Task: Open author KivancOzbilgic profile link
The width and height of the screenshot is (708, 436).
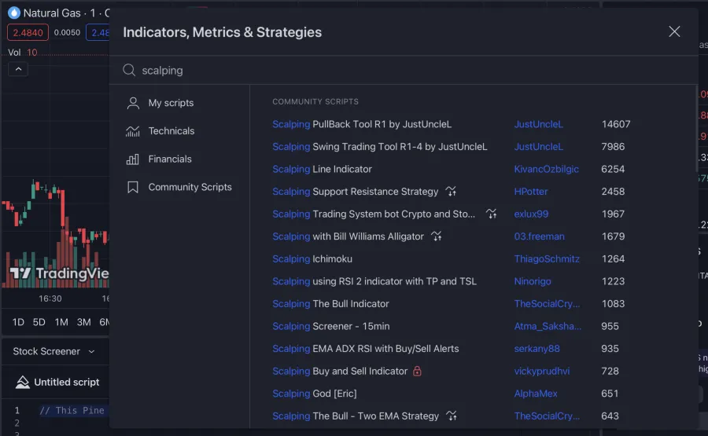Action: pyautogui.click(x=546, y=169)
